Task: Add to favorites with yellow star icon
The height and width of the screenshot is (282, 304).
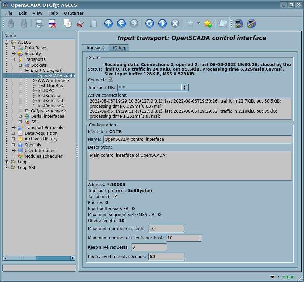Action: 208,24
